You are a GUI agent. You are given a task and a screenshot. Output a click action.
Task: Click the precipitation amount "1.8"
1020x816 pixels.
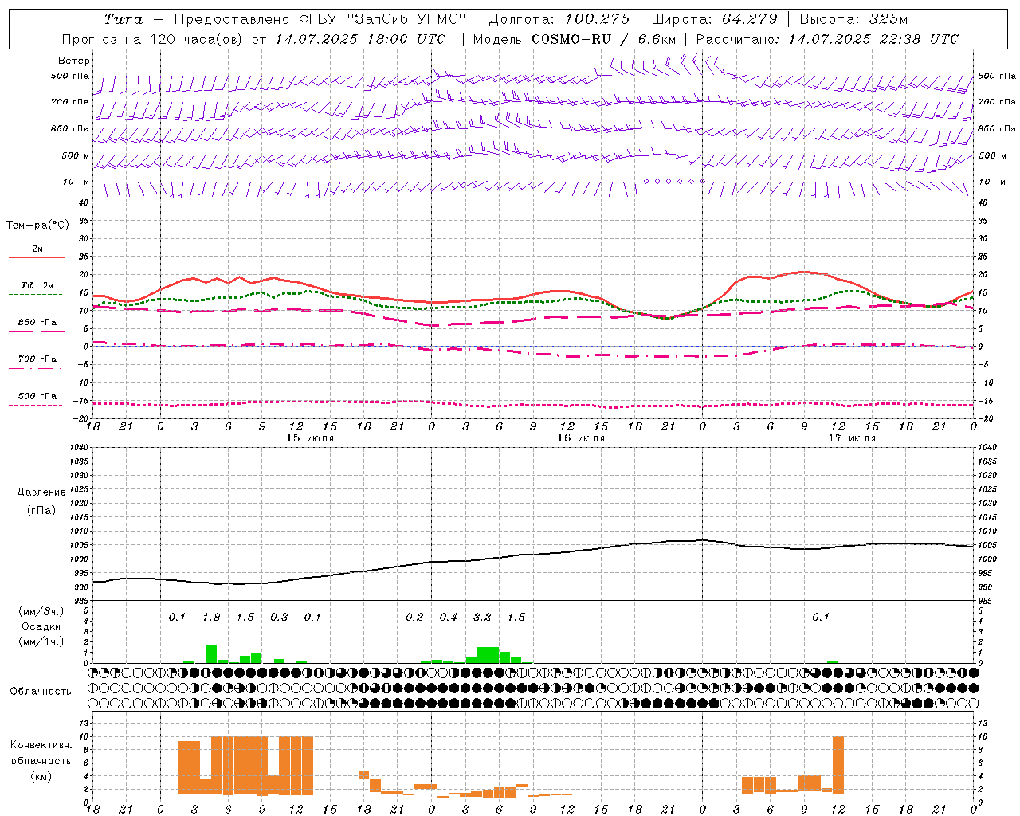211,618
